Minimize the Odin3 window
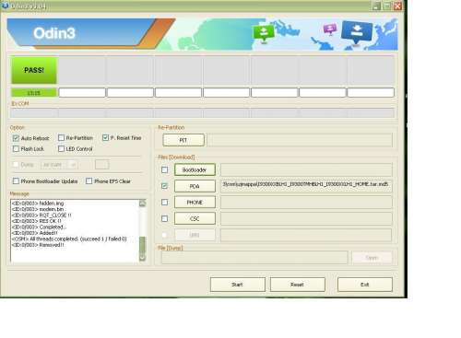This screenshot has height=338, width=461. click(376, 6)
